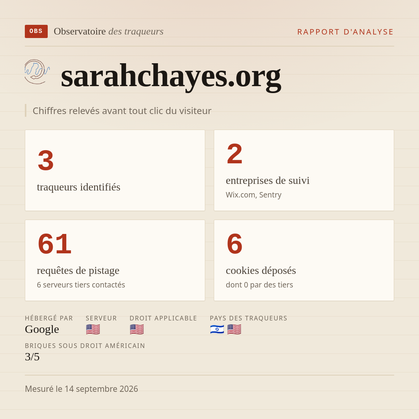
Task: Click the number 3 in traqueurs card
Action: tap(46, 160)
